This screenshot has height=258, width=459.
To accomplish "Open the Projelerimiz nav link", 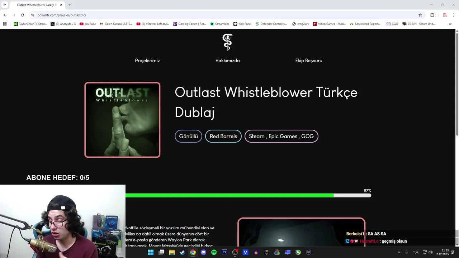I will [x=147, y=61].
